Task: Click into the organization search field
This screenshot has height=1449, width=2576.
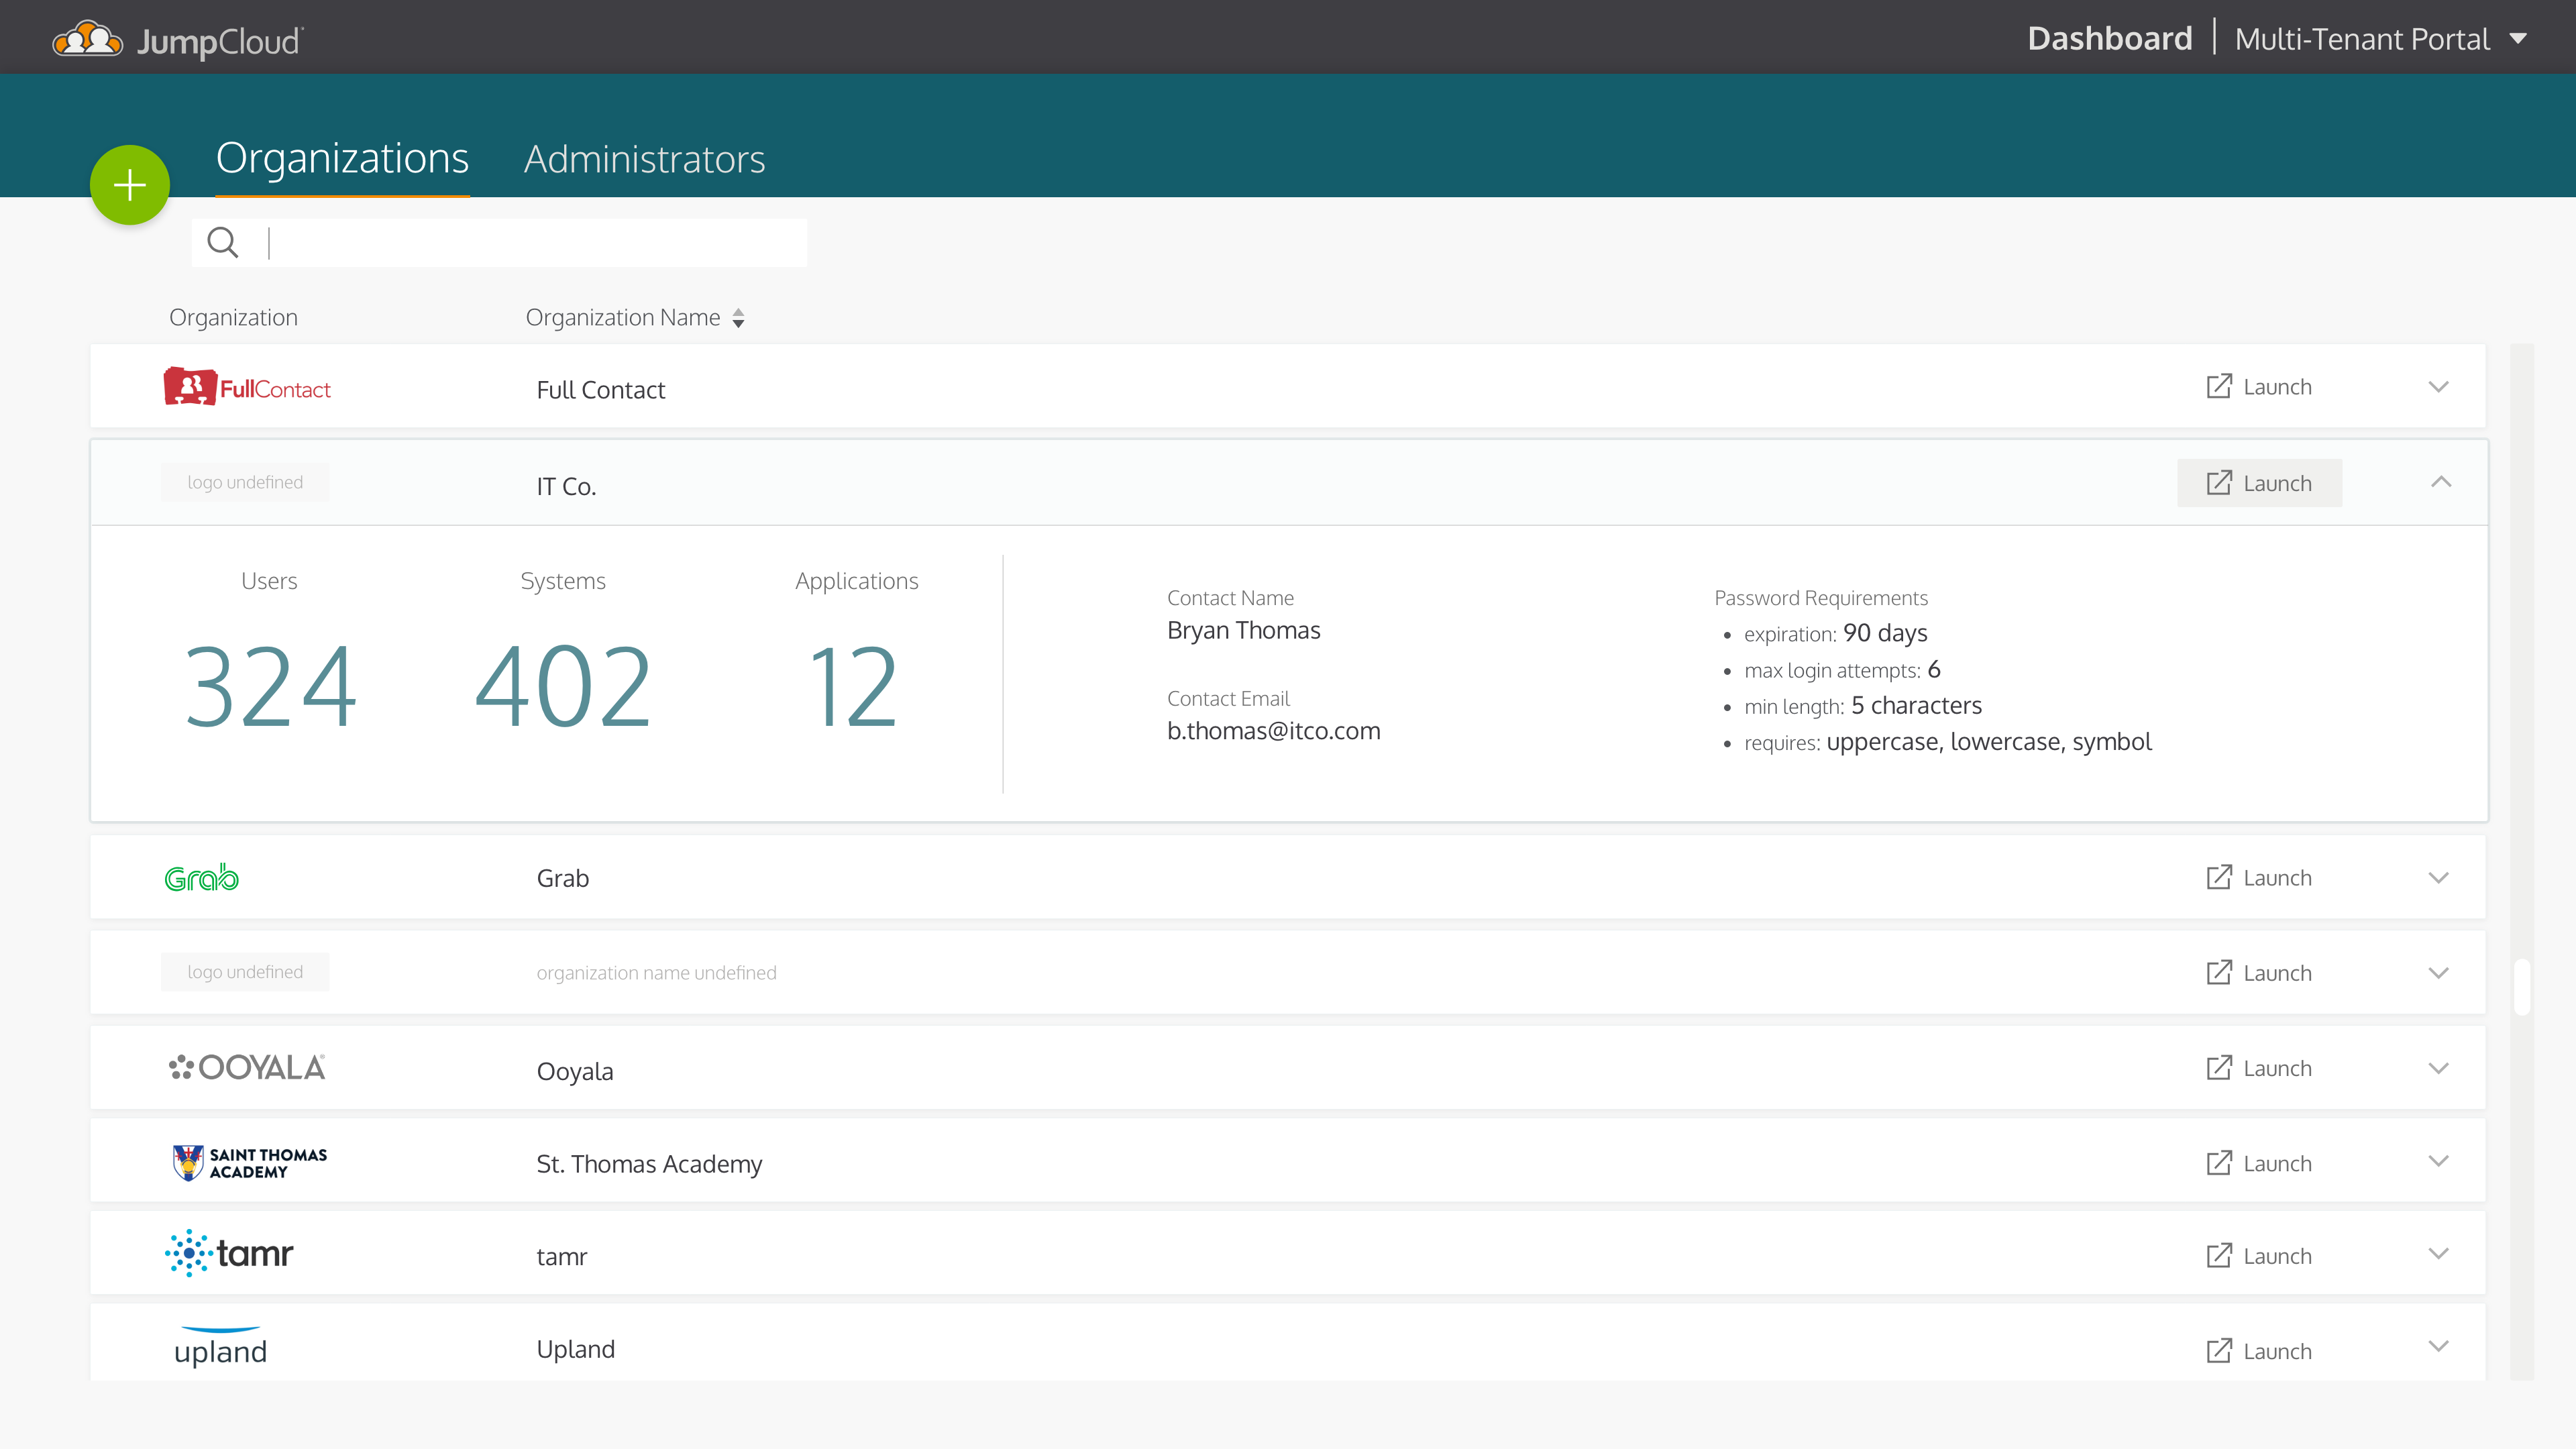Action: [x=530, y=243]
